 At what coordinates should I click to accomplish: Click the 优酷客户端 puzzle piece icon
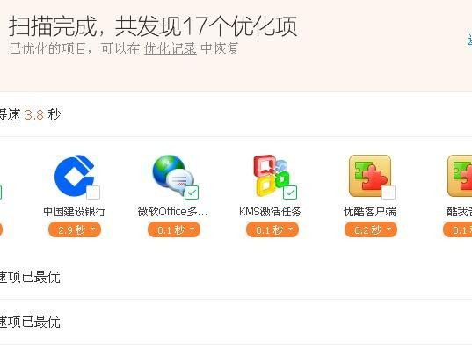coord(370,176)
